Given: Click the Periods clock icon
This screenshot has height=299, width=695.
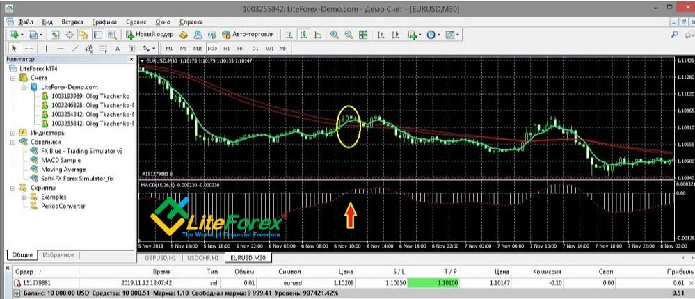Looking at the screenshot, I should click(x=431, y=34).
